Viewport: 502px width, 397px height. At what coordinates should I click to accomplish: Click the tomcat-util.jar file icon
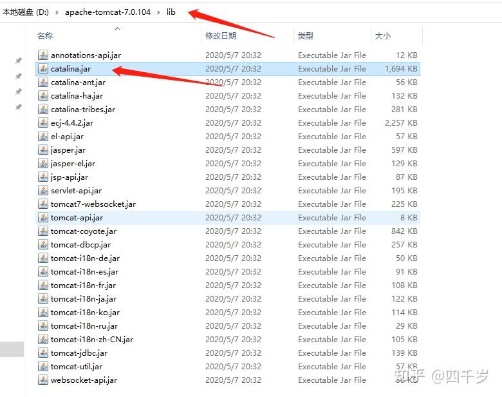pos(43,366)
